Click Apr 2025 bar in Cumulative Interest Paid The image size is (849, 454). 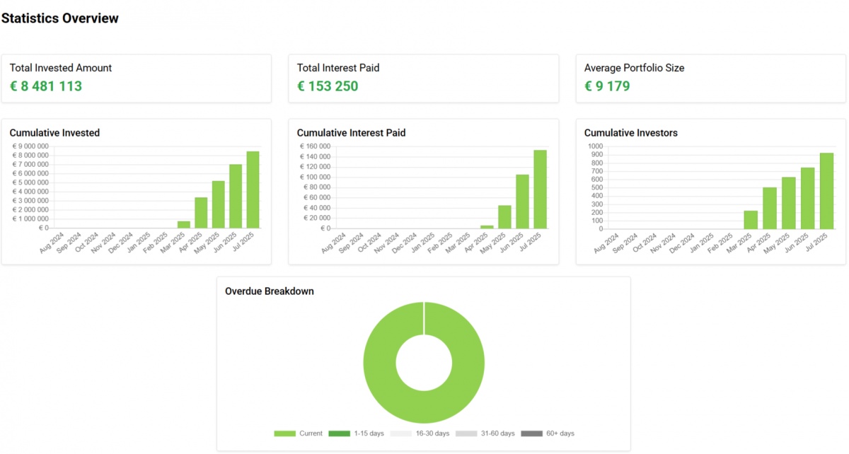487,227
